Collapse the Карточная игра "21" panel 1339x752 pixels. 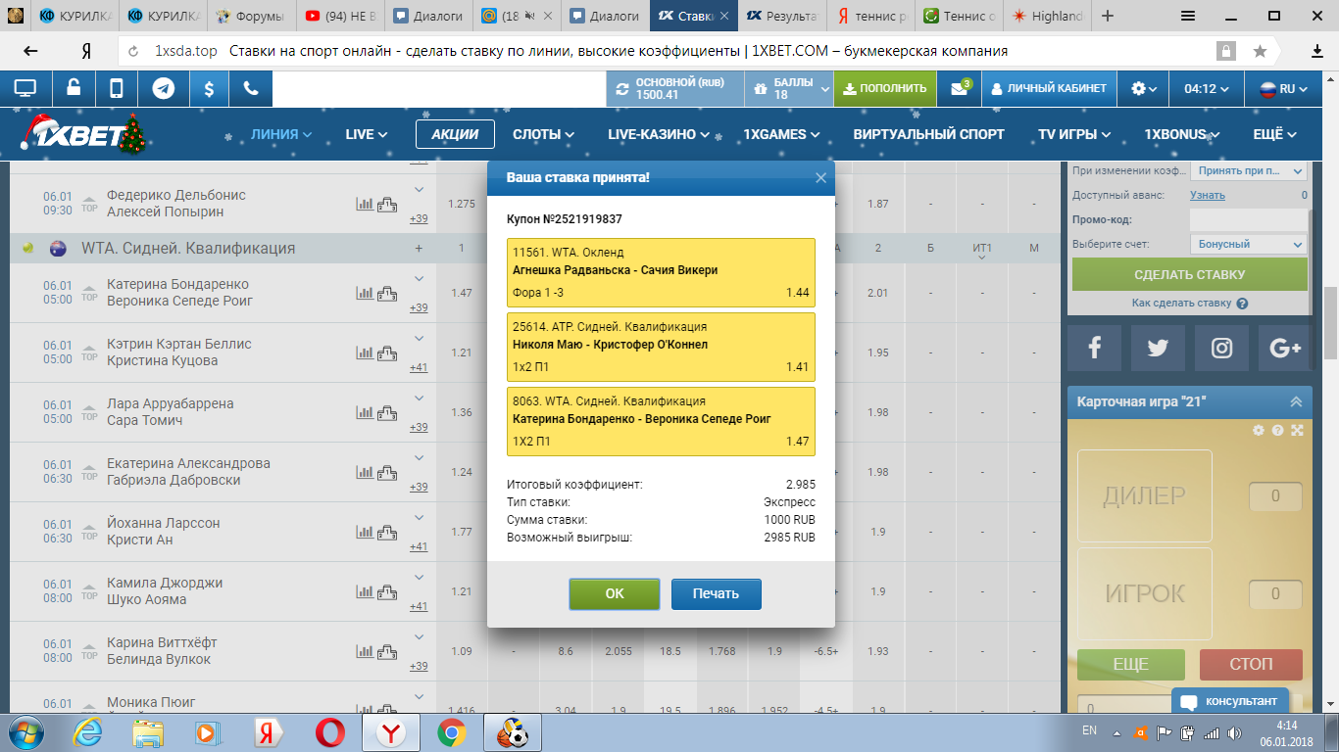(1296, 401)
